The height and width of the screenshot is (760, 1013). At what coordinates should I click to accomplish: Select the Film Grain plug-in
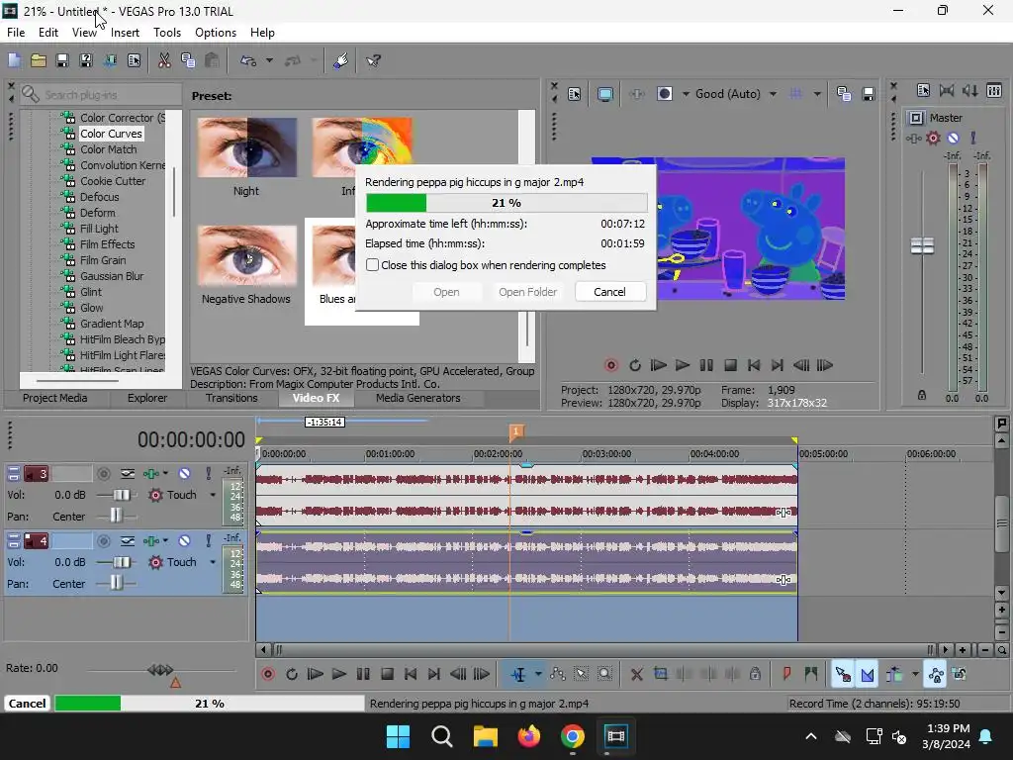(103, 260)
